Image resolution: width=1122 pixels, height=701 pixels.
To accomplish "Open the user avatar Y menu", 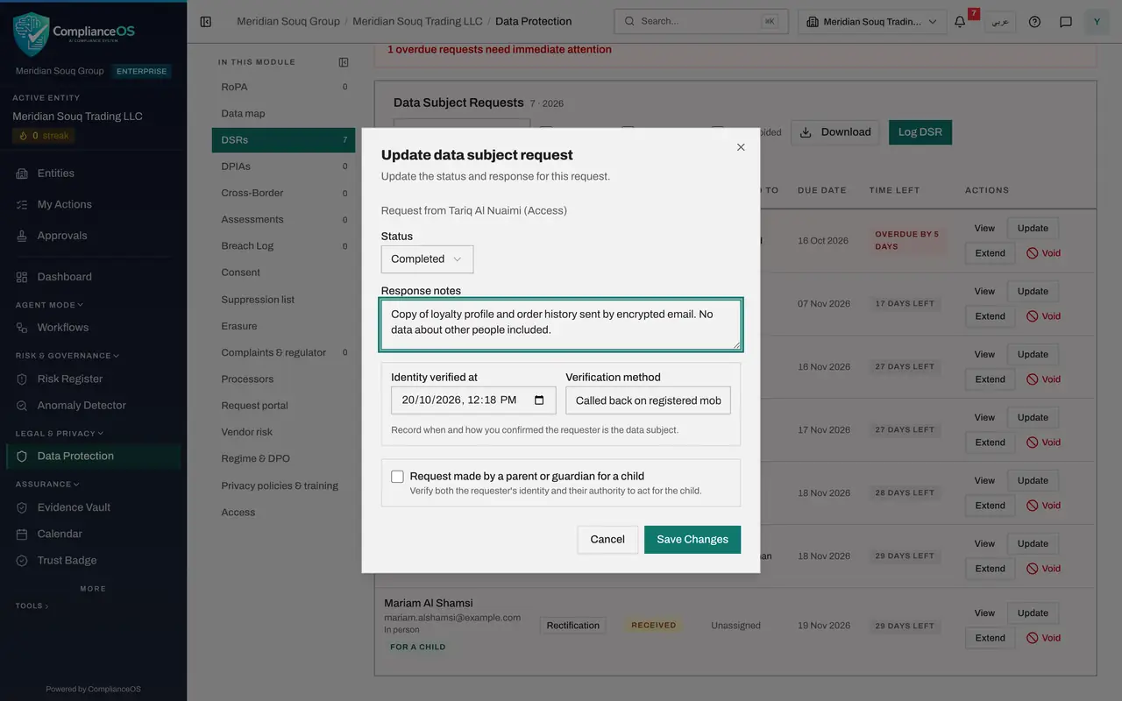I will click(x=1097, y=22).
